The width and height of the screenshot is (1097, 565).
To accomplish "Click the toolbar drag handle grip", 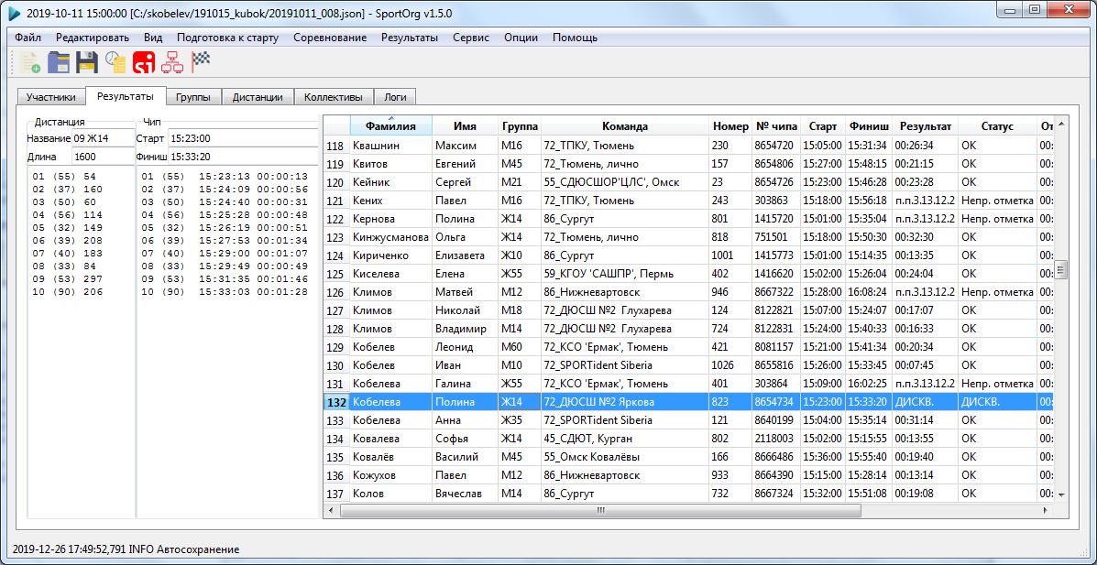I will tap(12, 63).
